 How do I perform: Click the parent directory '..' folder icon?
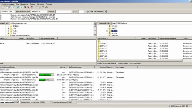tap(99, 41)
